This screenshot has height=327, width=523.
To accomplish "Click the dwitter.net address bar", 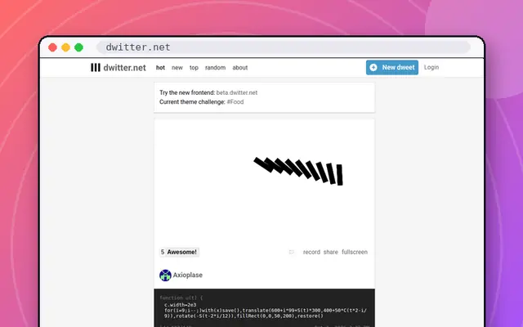I will (x=284, y=47).
